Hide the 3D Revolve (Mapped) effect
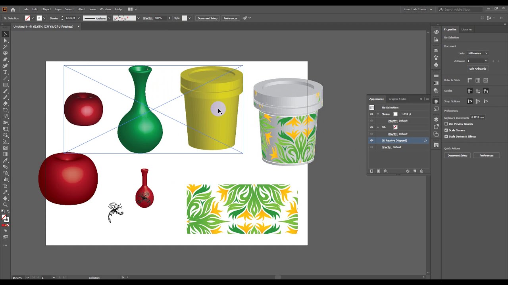 [x=371, y=141]
